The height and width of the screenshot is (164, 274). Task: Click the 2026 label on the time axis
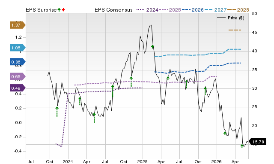click(216, 161)
